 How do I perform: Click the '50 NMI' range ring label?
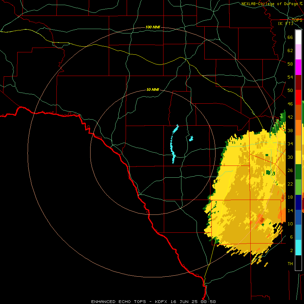coord(153,90)
